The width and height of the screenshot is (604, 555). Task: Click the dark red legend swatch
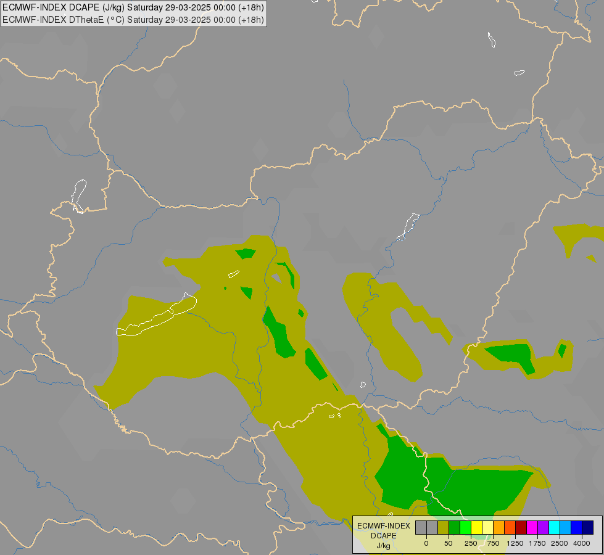[x=521, y=528]
